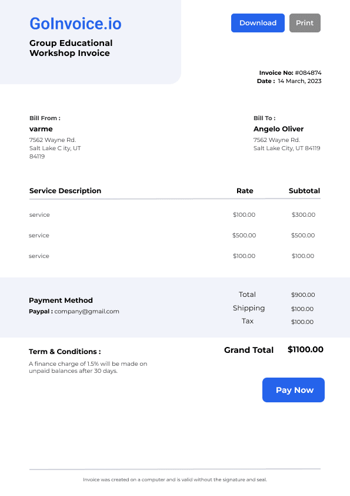Click the Service Description column header
The image size is (350, 496).
[x=65, y=191]
